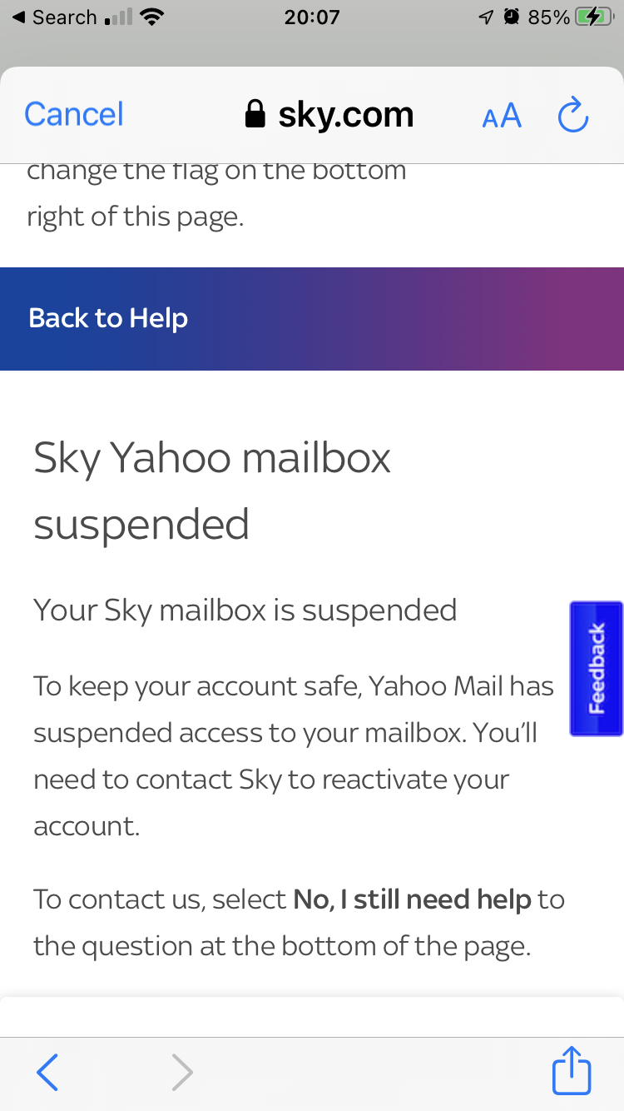Tap the Share icon at bottom right
The height and width of the screenshot is (1111, 624).
[572, 1072]
